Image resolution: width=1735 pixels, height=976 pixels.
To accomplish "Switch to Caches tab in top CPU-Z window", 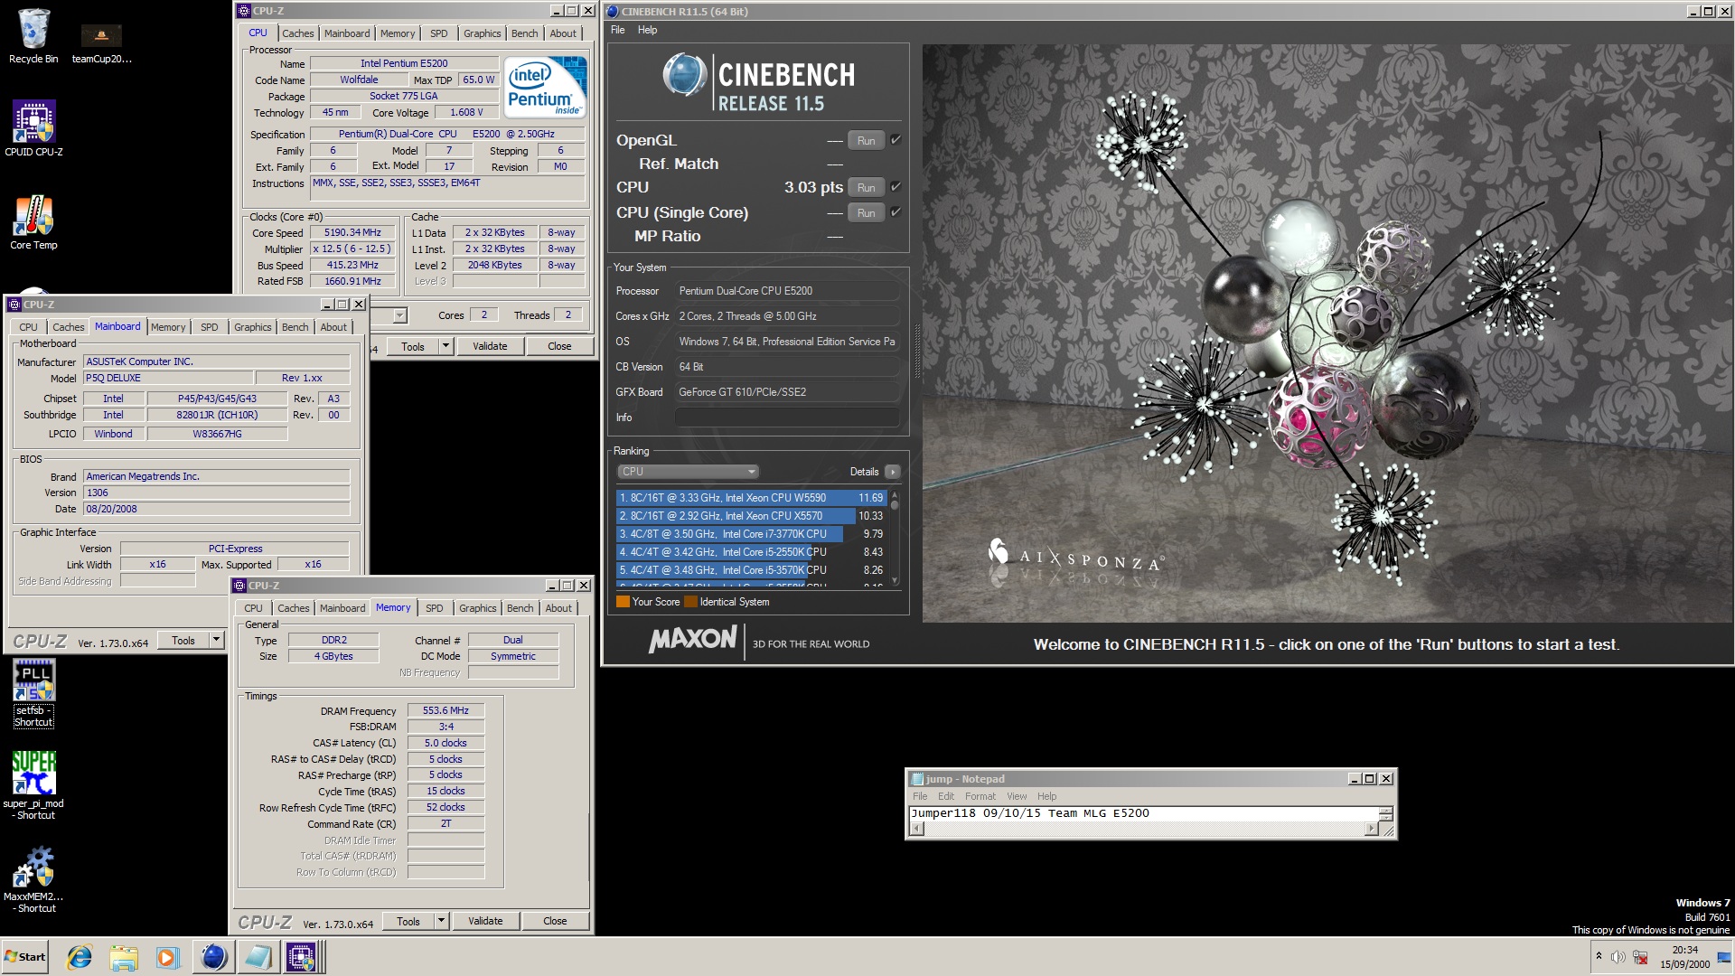I will pos(298,33).
